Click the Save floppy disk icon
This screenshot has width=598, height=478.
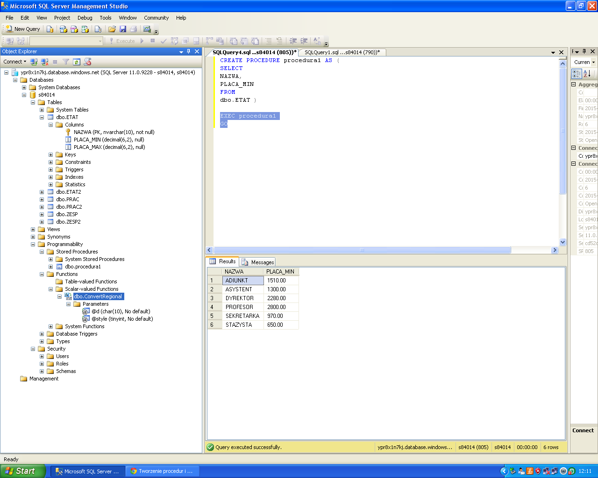pos(123,29)
